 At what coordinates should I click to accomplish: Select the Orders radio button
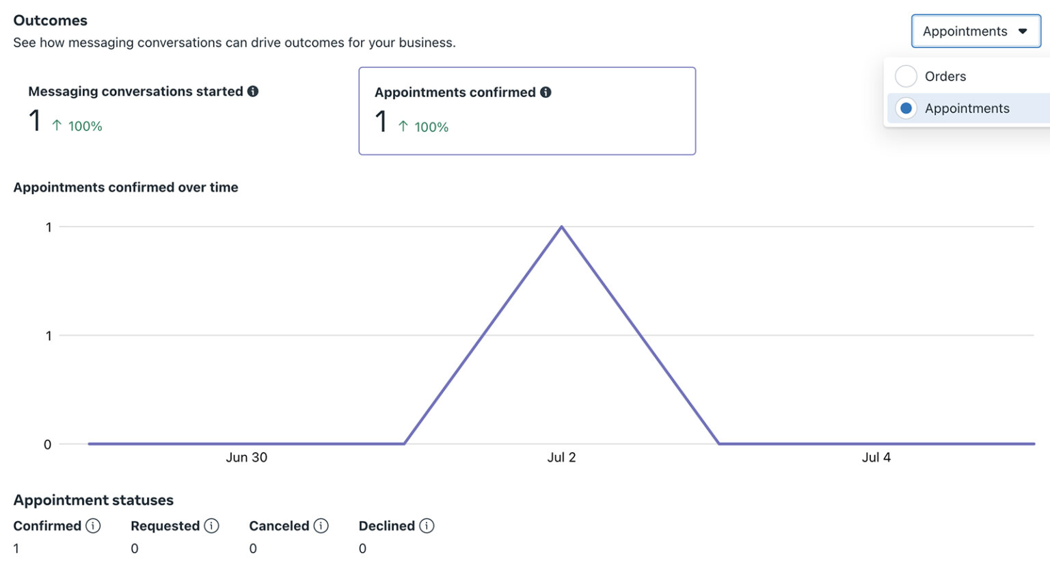click(x=906, y=76)
